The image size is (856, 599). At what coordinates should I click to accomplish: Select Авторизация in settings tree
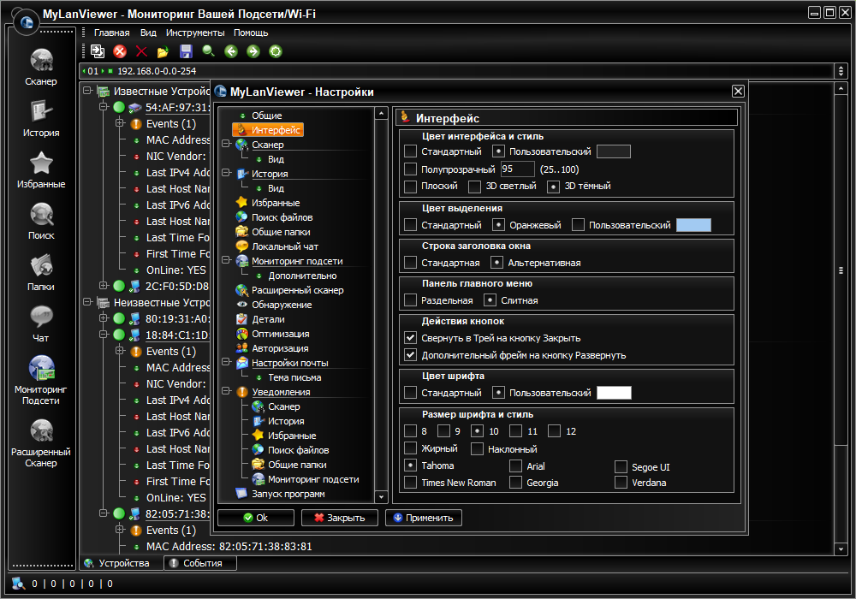click(x=280, y=348)
